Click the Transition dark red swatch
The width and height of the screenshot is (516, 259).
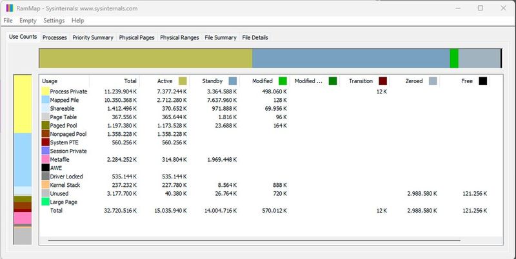pyautogui.click(x=382, y=81)
